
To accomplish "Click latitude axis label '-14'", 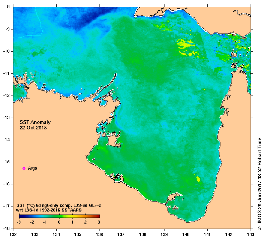I will click(x=6, y=140).
